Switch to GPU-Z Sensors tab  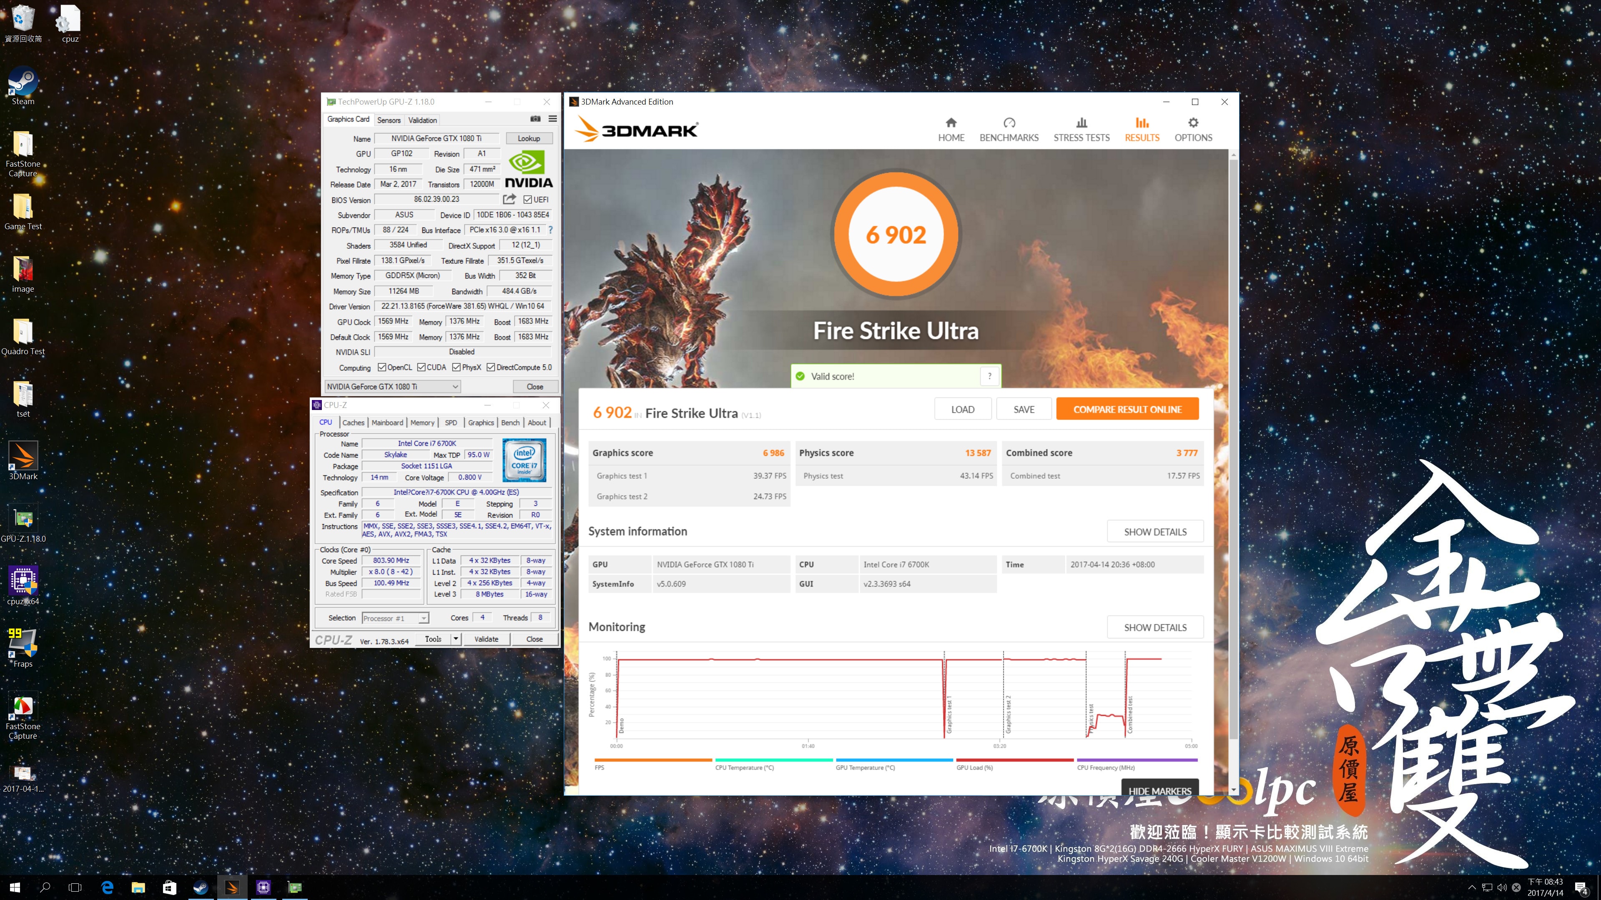click(x=389, y=120)
